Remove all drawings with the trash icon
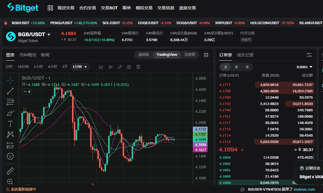Image resolution: width=323 pixels, height=193 pixels. (x=138, y=67)
